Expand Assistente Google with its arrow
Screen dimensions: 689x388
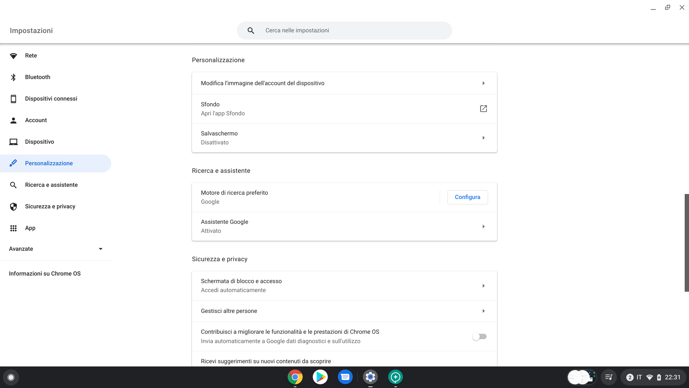tap(483, 227)
